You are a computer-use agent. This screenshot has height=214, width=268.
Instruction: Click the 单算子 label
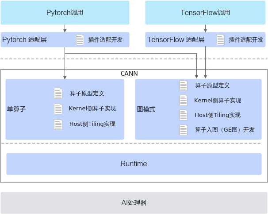point(16,109)
